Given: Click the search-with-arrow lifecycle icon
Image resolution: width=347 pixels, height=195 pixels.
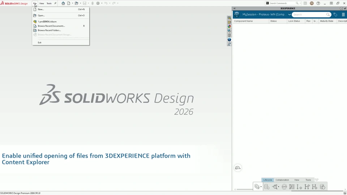Looking at the screenshot, I should pos(275,187).
